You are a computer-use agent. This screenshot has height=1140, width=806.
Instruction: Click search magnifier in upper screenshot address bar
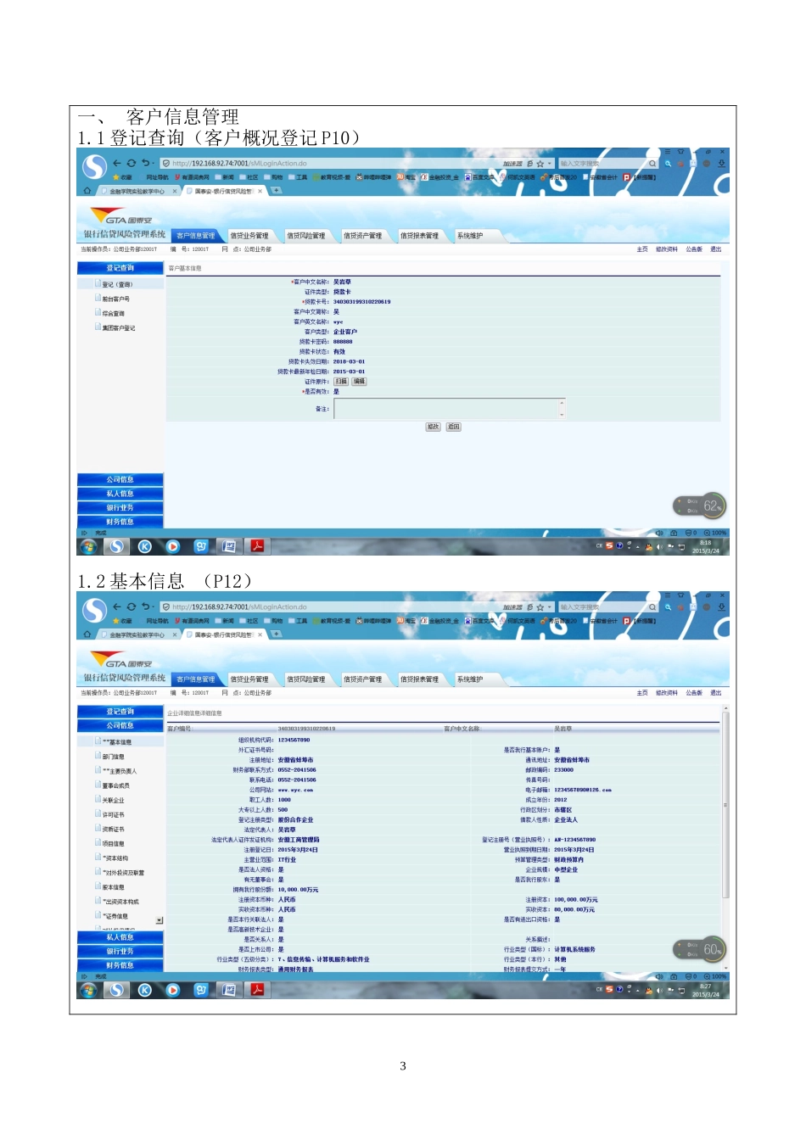pyautogui.click(x=652, y=164)
